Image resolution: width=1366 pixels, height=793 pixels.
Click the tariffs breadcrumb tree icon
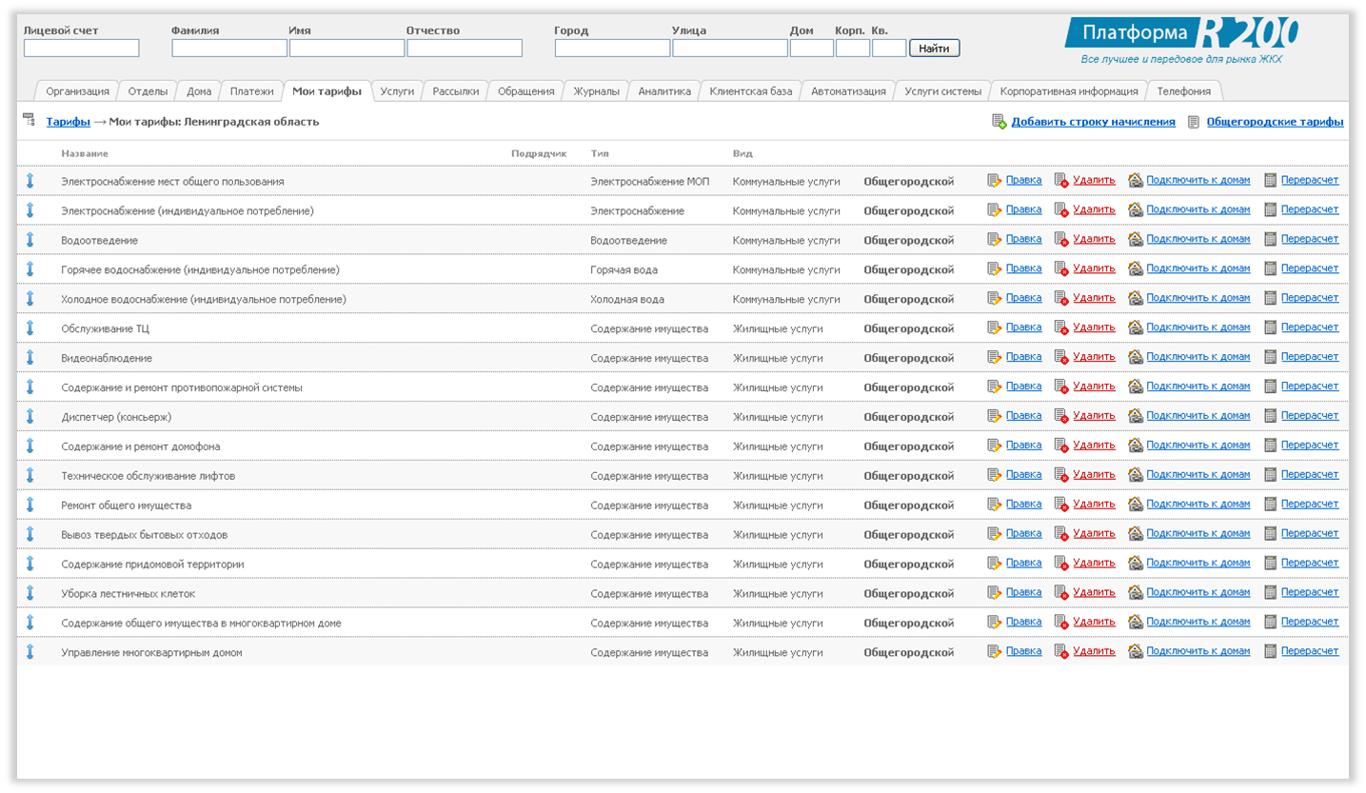(x=30, y=121)
